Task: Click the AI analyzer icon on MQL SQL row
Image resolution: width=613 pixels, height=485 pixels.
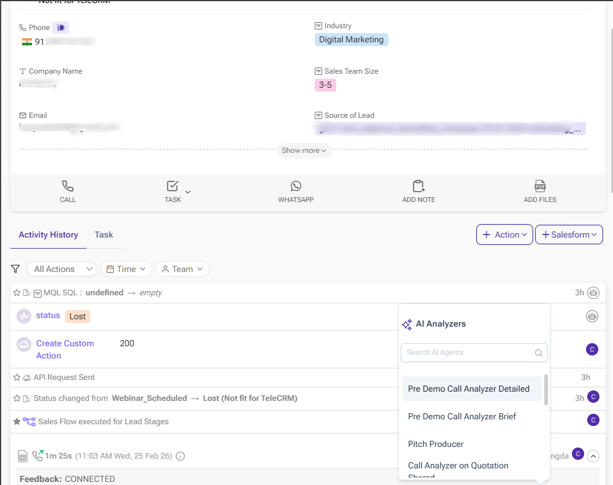Action: click(x=592, y=292)
